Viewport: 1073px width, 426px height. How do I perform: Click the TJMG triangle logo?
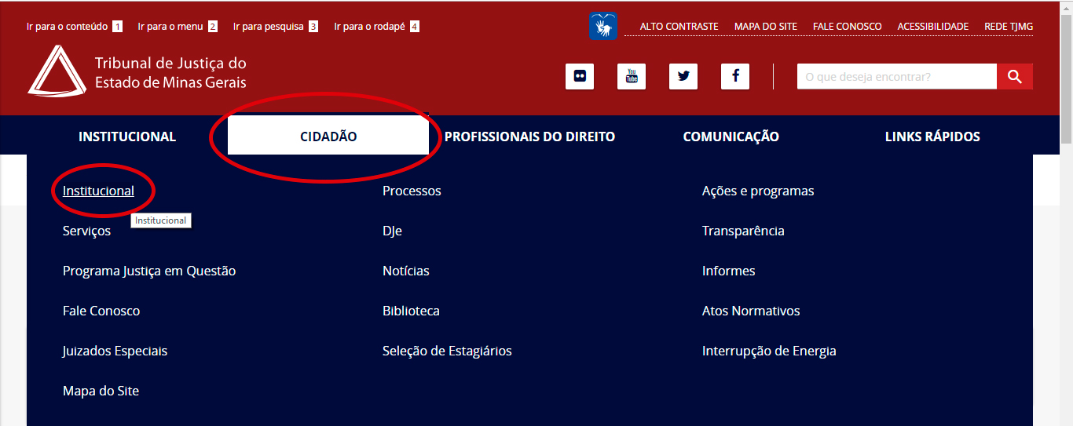56,72
